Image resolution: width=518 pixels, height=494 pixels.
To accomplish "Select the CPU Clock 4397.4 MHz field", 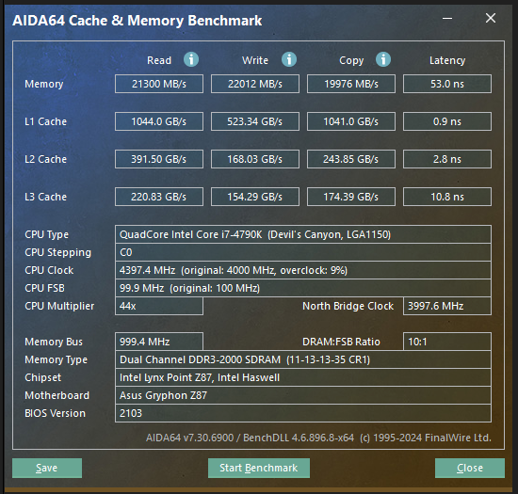I will point(303,270).
